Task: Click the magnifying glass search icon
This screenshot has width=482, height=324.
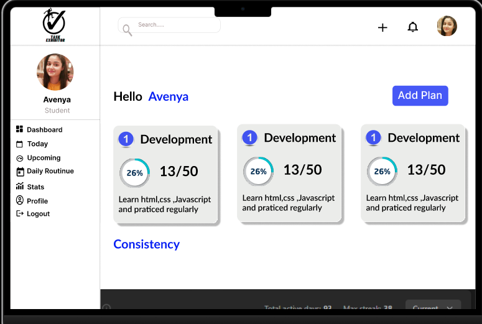Action: 127,30
